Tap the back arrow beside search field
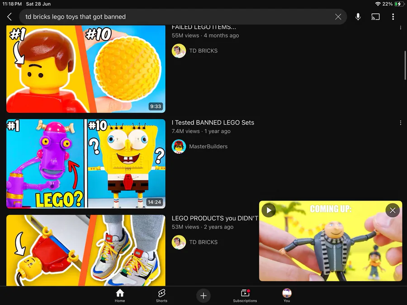 point(9,17)
